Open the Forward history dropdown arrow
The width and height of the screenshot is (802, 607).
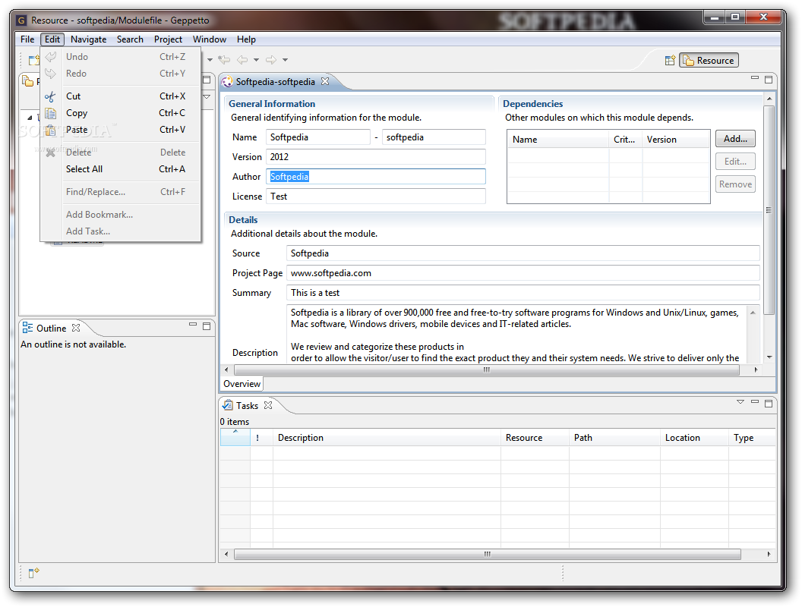point(285,60)
